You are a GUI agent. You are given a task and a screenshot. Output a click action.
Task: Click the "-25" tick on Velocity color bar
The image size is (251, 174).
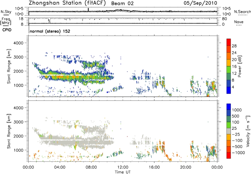click(236, 134)
